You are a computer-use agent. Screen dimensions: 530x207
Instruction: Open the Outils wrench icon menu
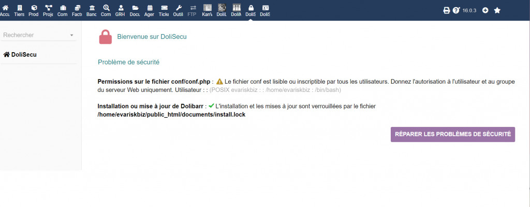pyautogui.click(x=179, y=10)
